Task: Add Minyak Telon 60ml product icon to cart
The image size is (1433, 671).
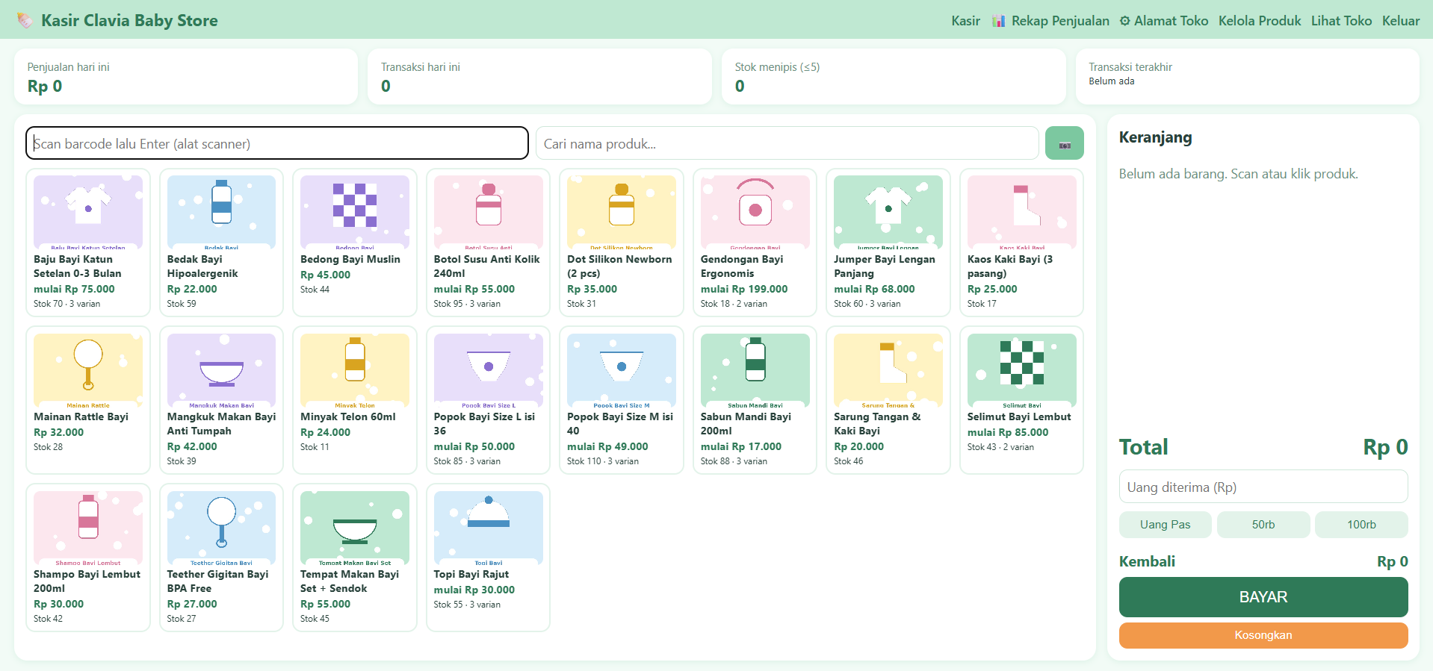Action: [355, 369]
